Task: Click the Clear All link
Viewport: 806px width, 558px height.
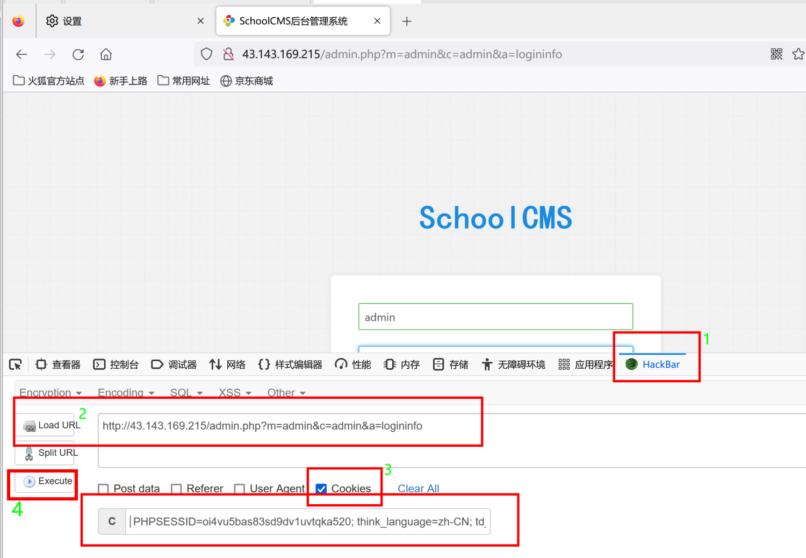Action: point(419,488)
